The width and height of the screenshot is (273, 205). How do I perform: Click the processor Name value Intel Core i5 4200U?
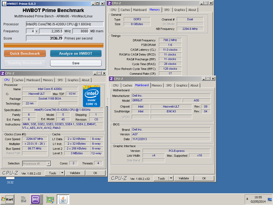tap(50, 89)
